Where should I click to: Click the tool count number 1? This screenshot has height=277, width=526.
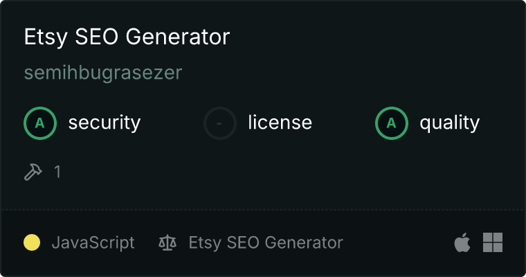[57, 172]
